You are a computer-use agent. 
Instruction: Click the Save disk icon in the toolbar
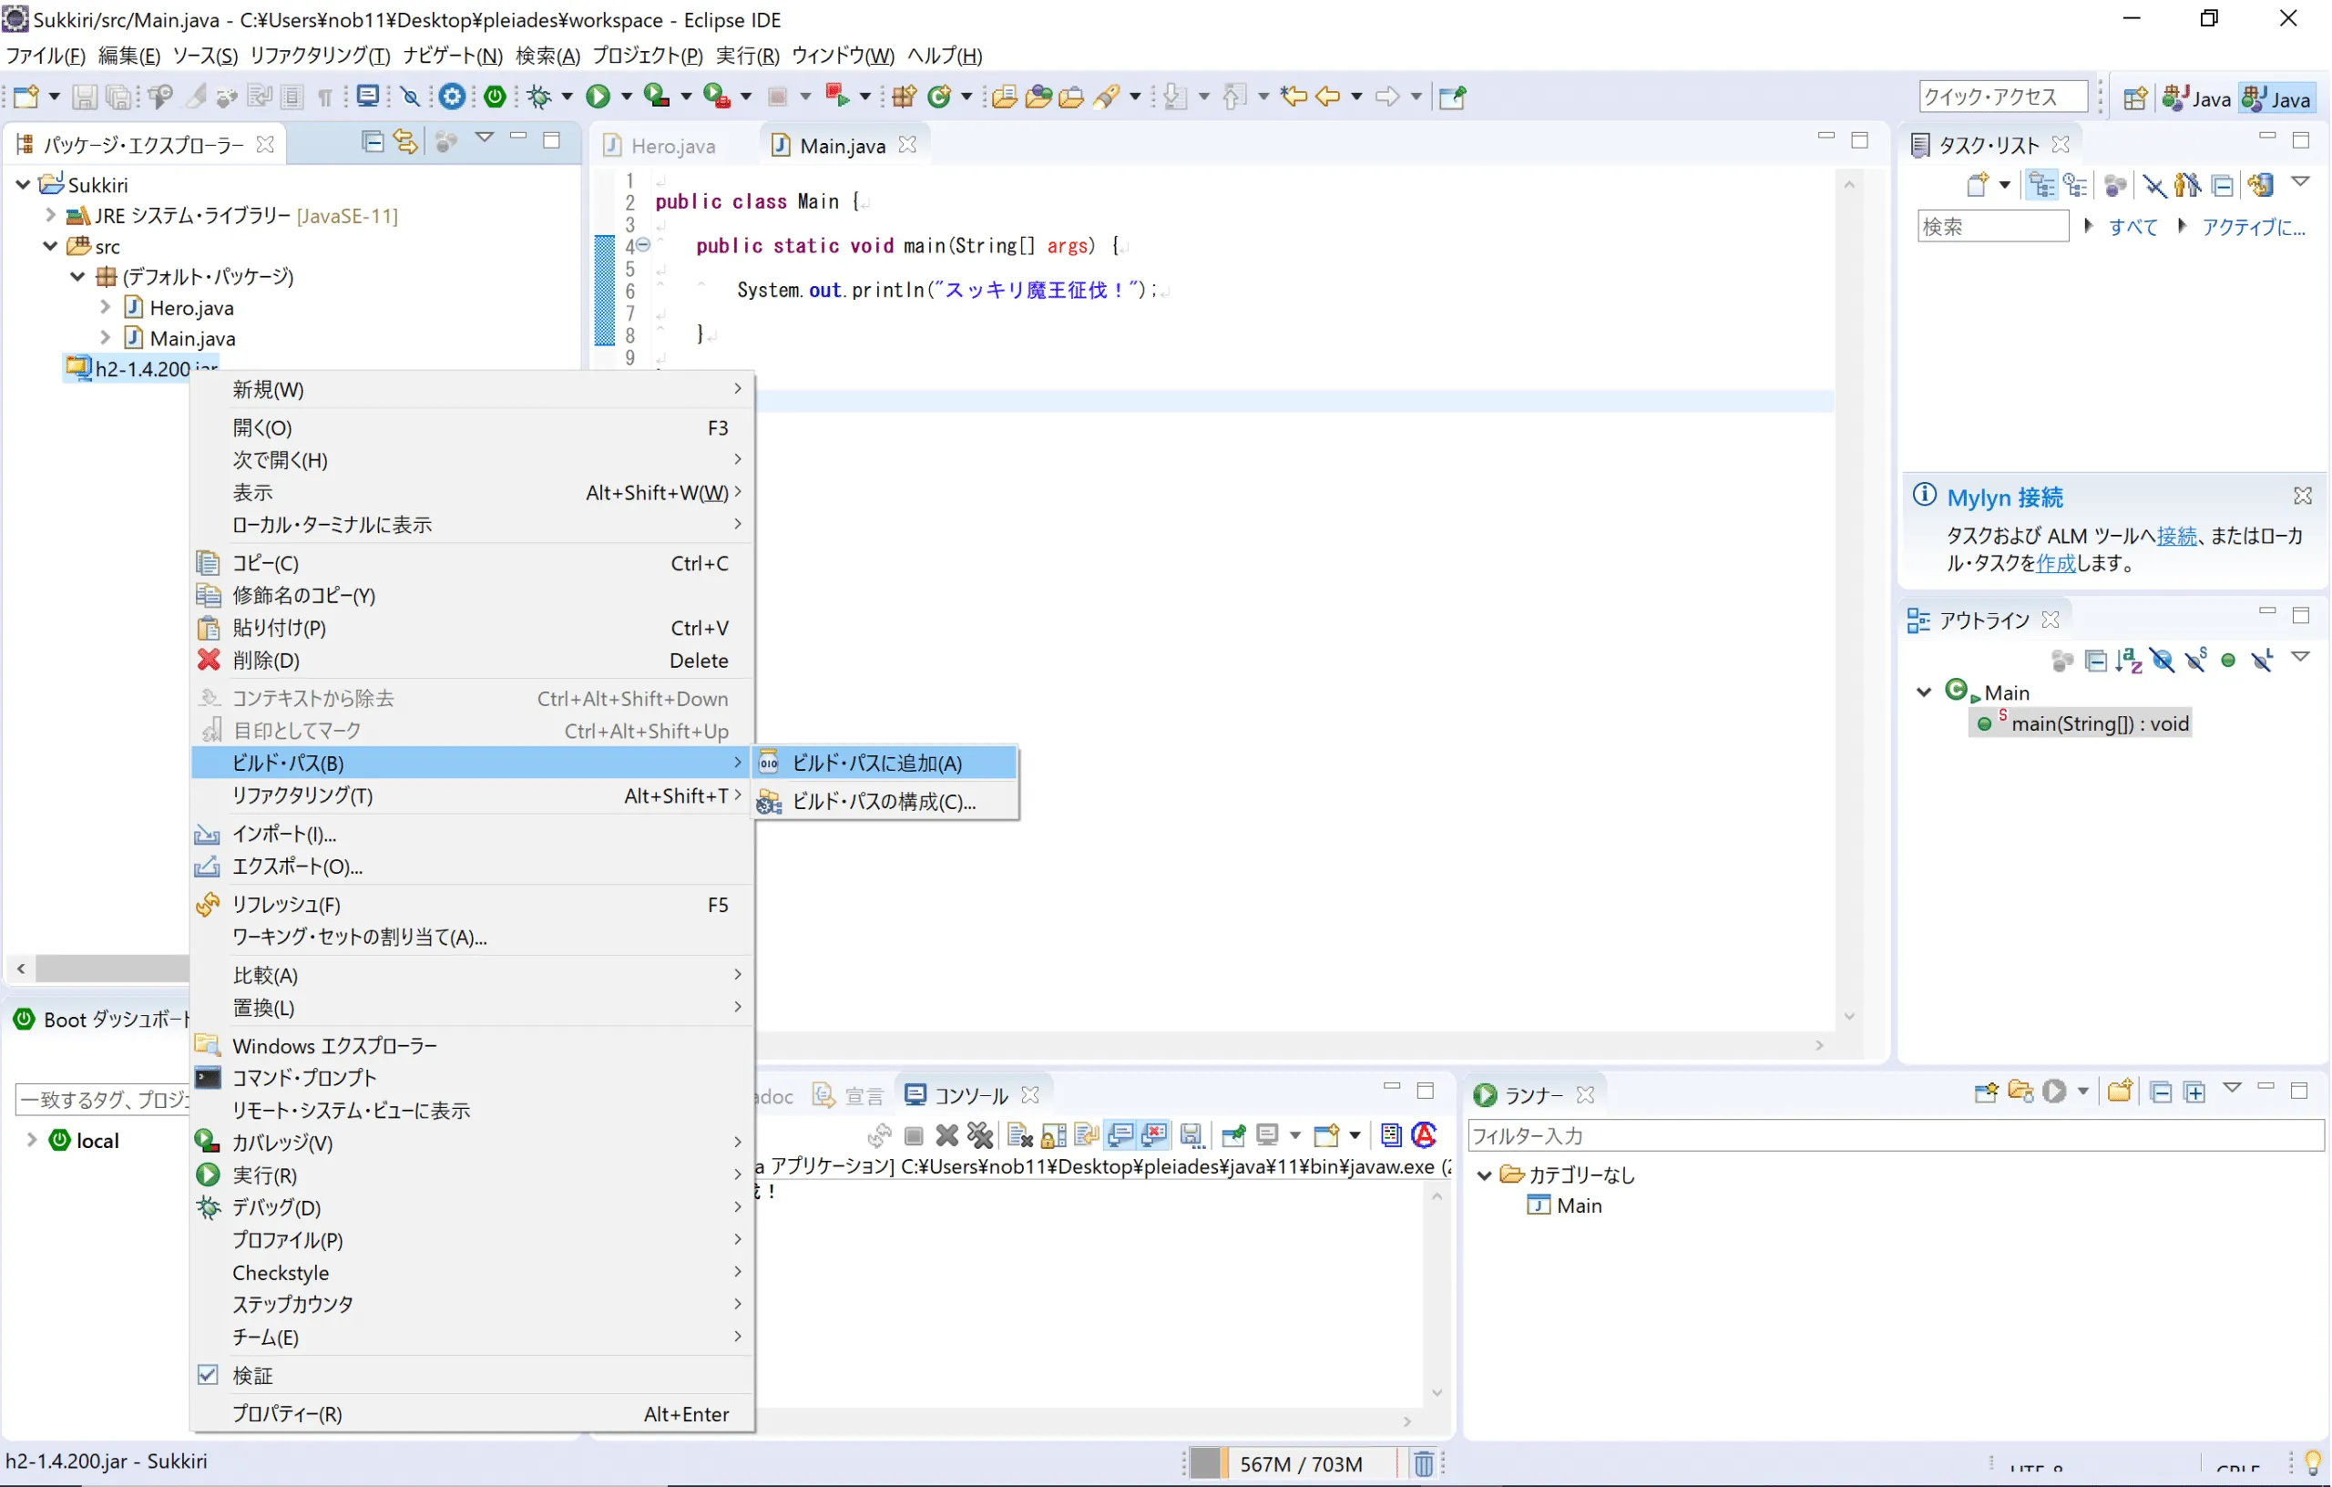pos(84,96)
